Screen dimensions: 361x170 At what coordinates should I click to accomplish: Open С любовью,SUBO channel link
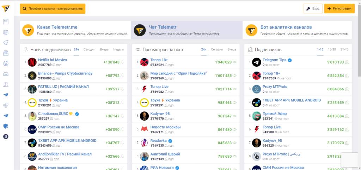pyautogui.click(x=55, y=114)
